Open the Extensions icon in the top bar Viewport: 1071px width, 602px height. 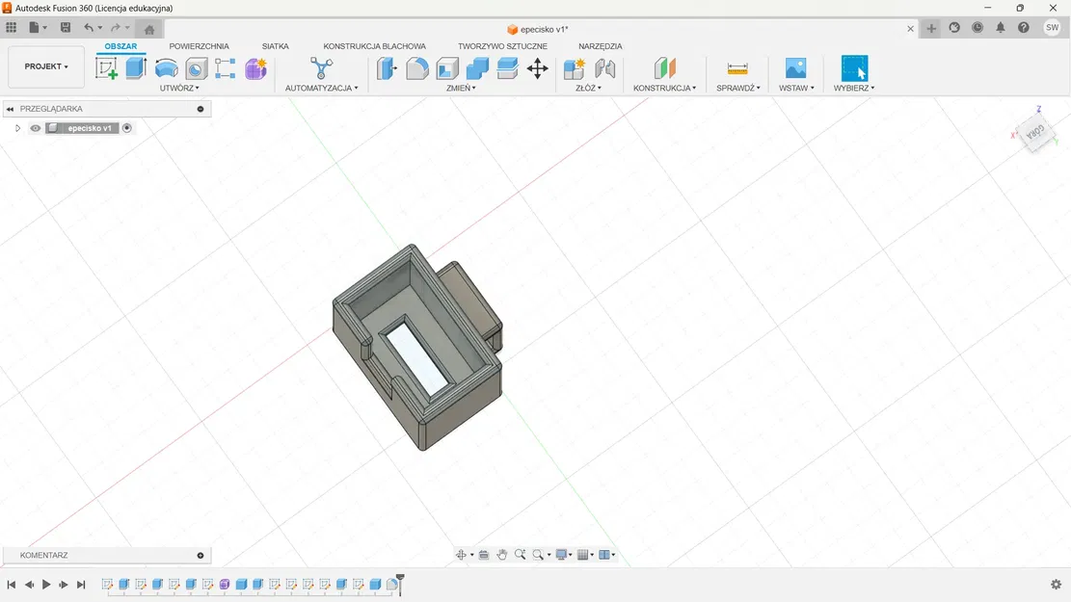coord(954,27)
